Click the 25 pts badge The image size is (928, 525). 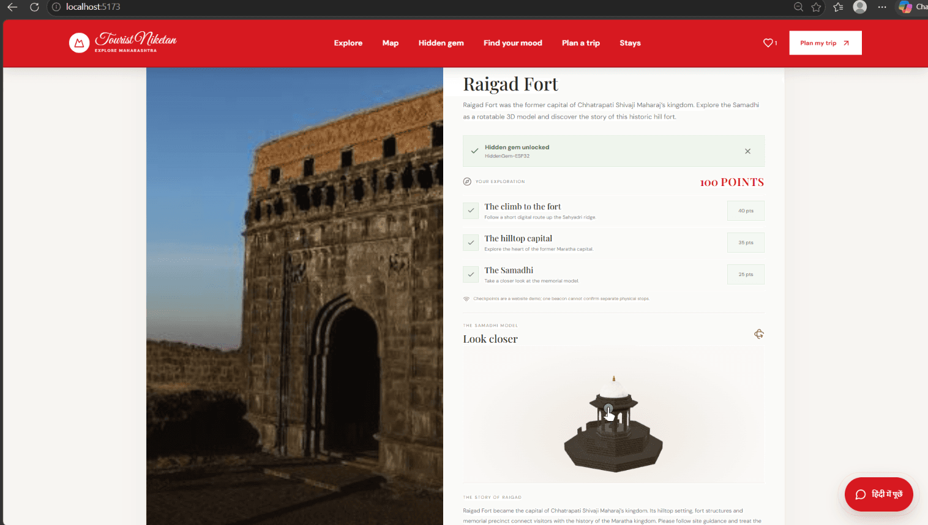coord(746,274)
